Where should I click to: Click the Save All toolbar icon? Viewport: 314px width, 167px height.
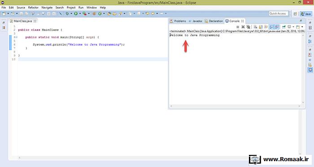point(26,13)
